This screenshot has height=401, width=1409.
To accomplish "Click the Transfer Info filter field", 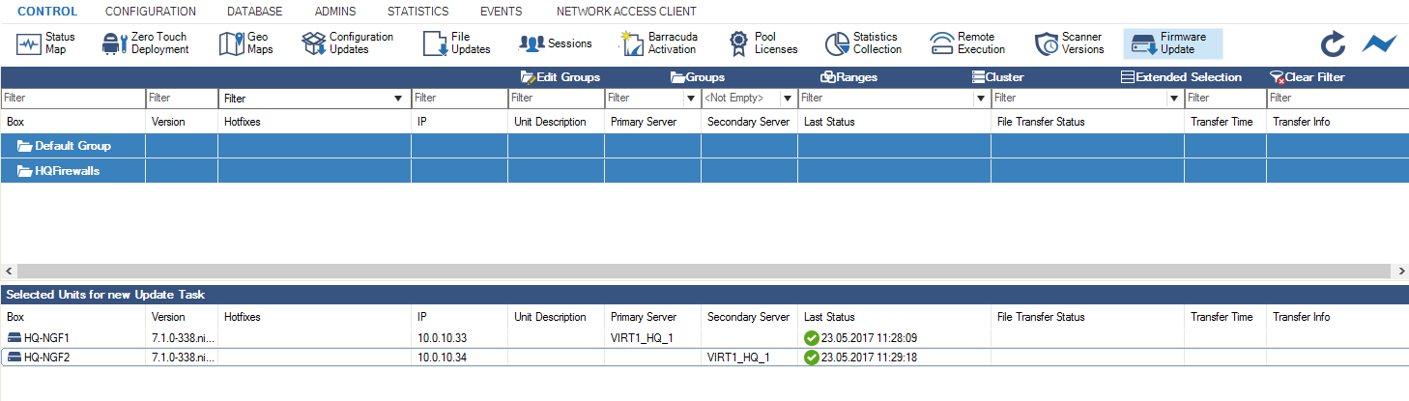I will pos(1337,99).
